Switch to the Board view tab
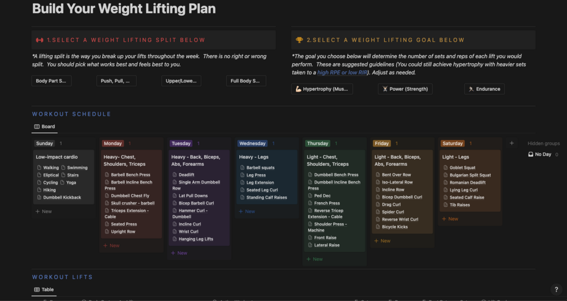Viewport: 567px width, 301px height. click(45, 127)
